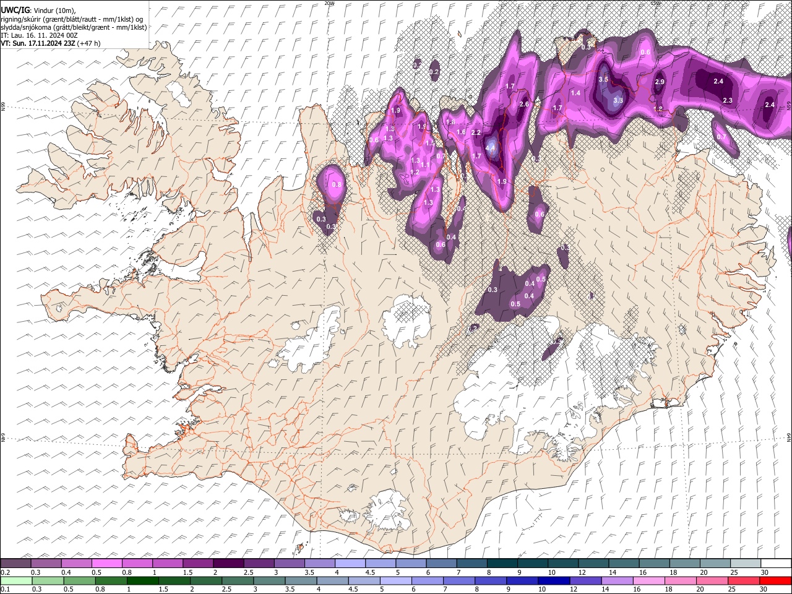Click the palest green swatch above 0.1
Viewport: 792px width, 594px height.
point(16,580)
